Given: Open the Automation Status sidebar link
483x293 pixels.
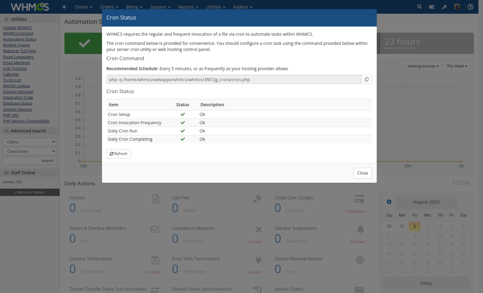Looking at the screenshot, I should tap(20, 39).
